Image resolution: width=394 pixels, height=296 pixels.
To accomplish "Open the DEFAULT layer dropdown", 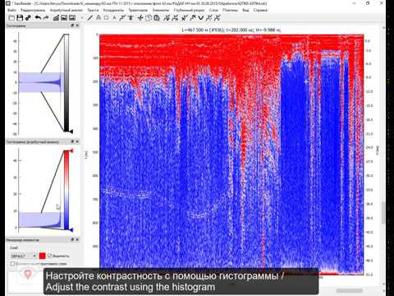I will point(23,256).
